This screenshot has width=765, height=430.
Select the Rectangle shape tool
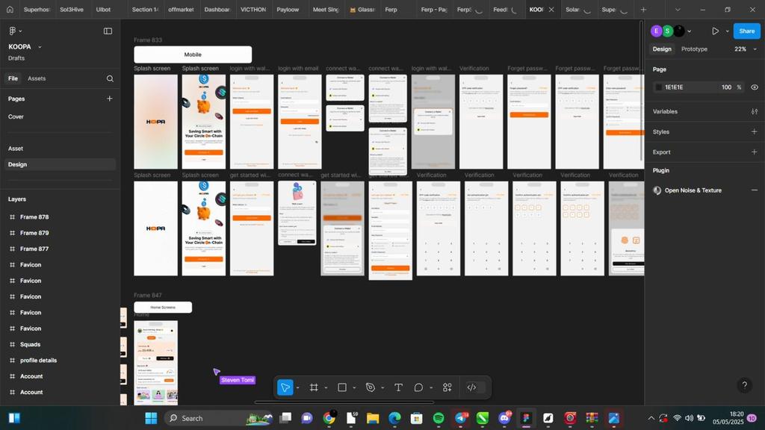click(342, 387)
